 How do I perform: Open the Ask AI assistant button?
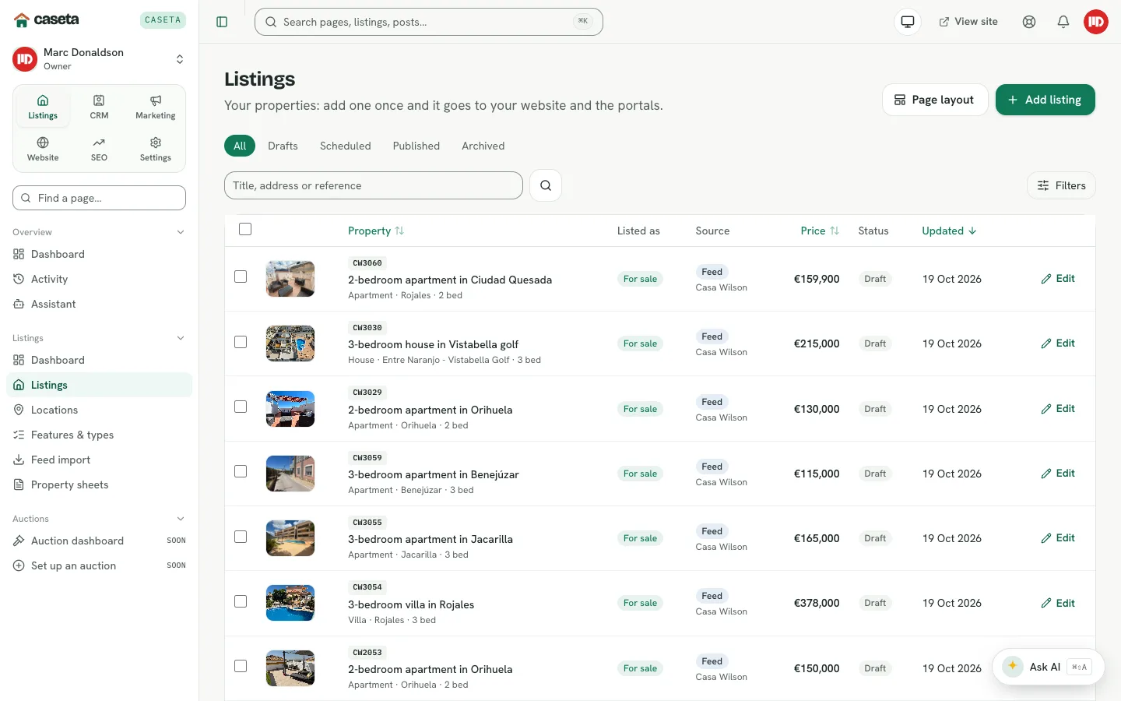click(1048, 667)
